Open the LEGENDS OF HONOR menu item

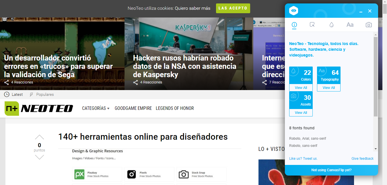click(x=175, y=108)
